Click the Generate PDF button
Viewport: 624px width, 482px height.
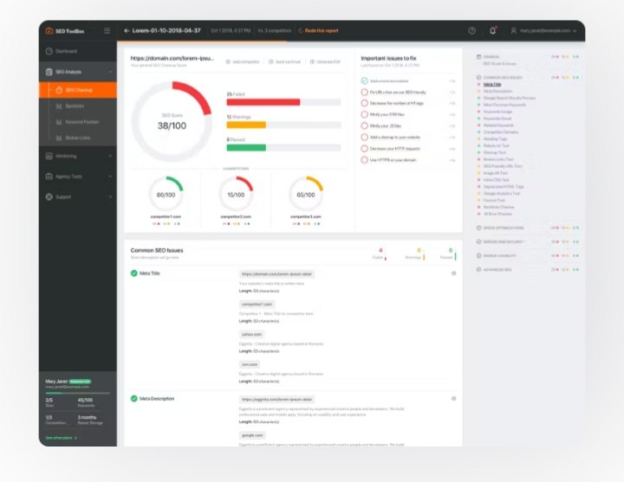pyautogui.click(x=326, y=62)
